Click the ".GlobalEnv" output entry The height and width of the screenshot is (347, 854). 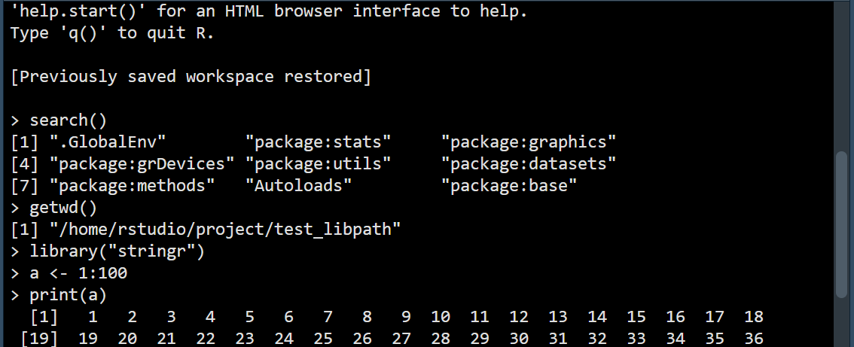point(108,142)
